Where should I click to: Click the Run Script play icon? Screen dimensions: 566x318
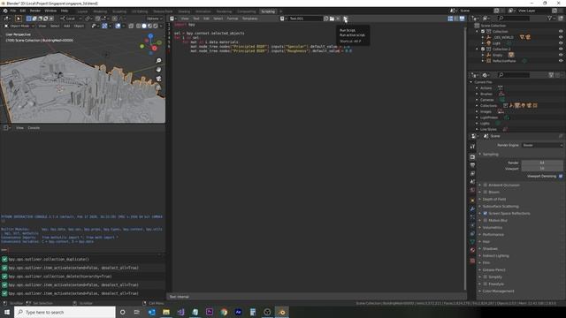pos(345,19)
